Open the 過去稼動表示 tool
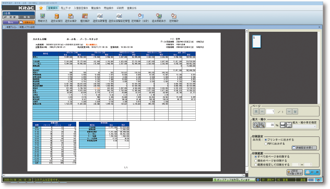 point(159,18)
